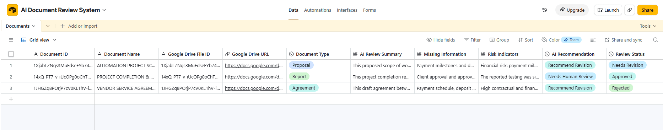Click the Needs Human Review tag

pyautogui.click(x=570, y=77)
